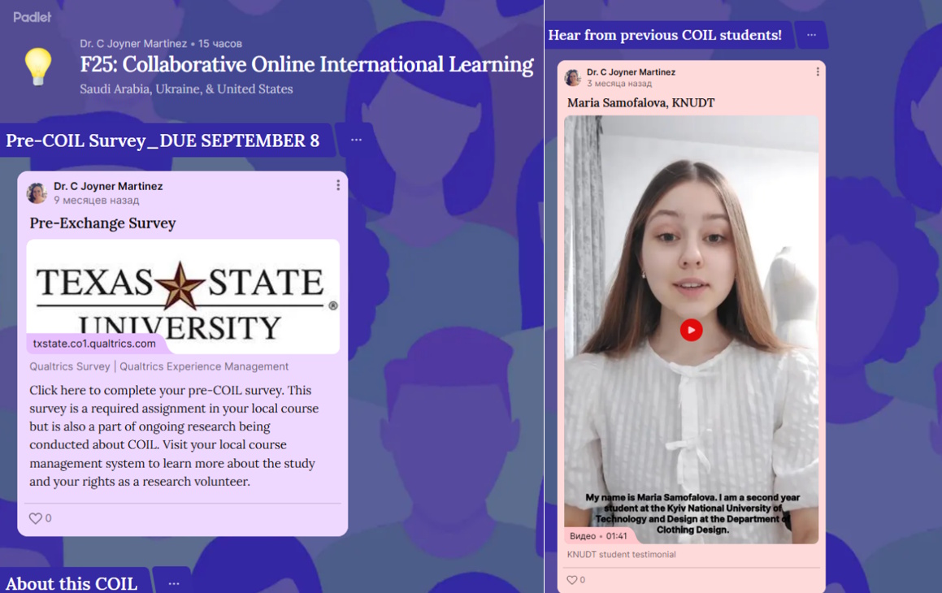Click Dr. C Joyner Martinez board author name
942x593 pixels.
(133, 44)
